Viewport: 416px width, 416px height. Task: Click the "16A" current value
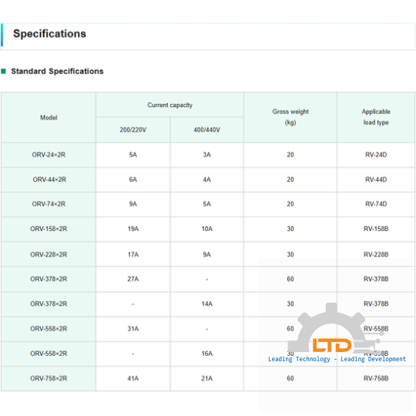206,354
